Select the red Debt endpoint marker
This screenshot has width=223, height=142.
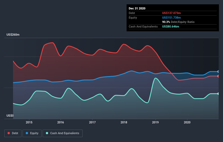[218, 76]
